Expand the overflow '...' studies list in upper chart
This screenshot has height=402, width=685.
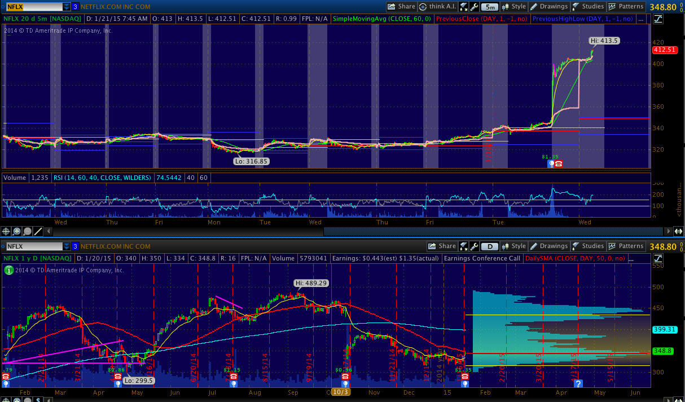click(x=640, y=19)
